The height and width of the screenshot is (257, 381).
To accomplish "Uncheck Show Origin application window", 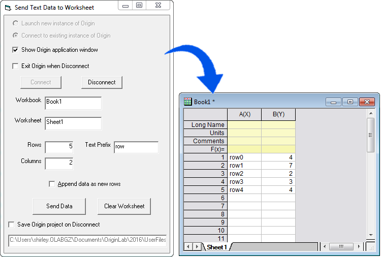I will click(15, 50).
